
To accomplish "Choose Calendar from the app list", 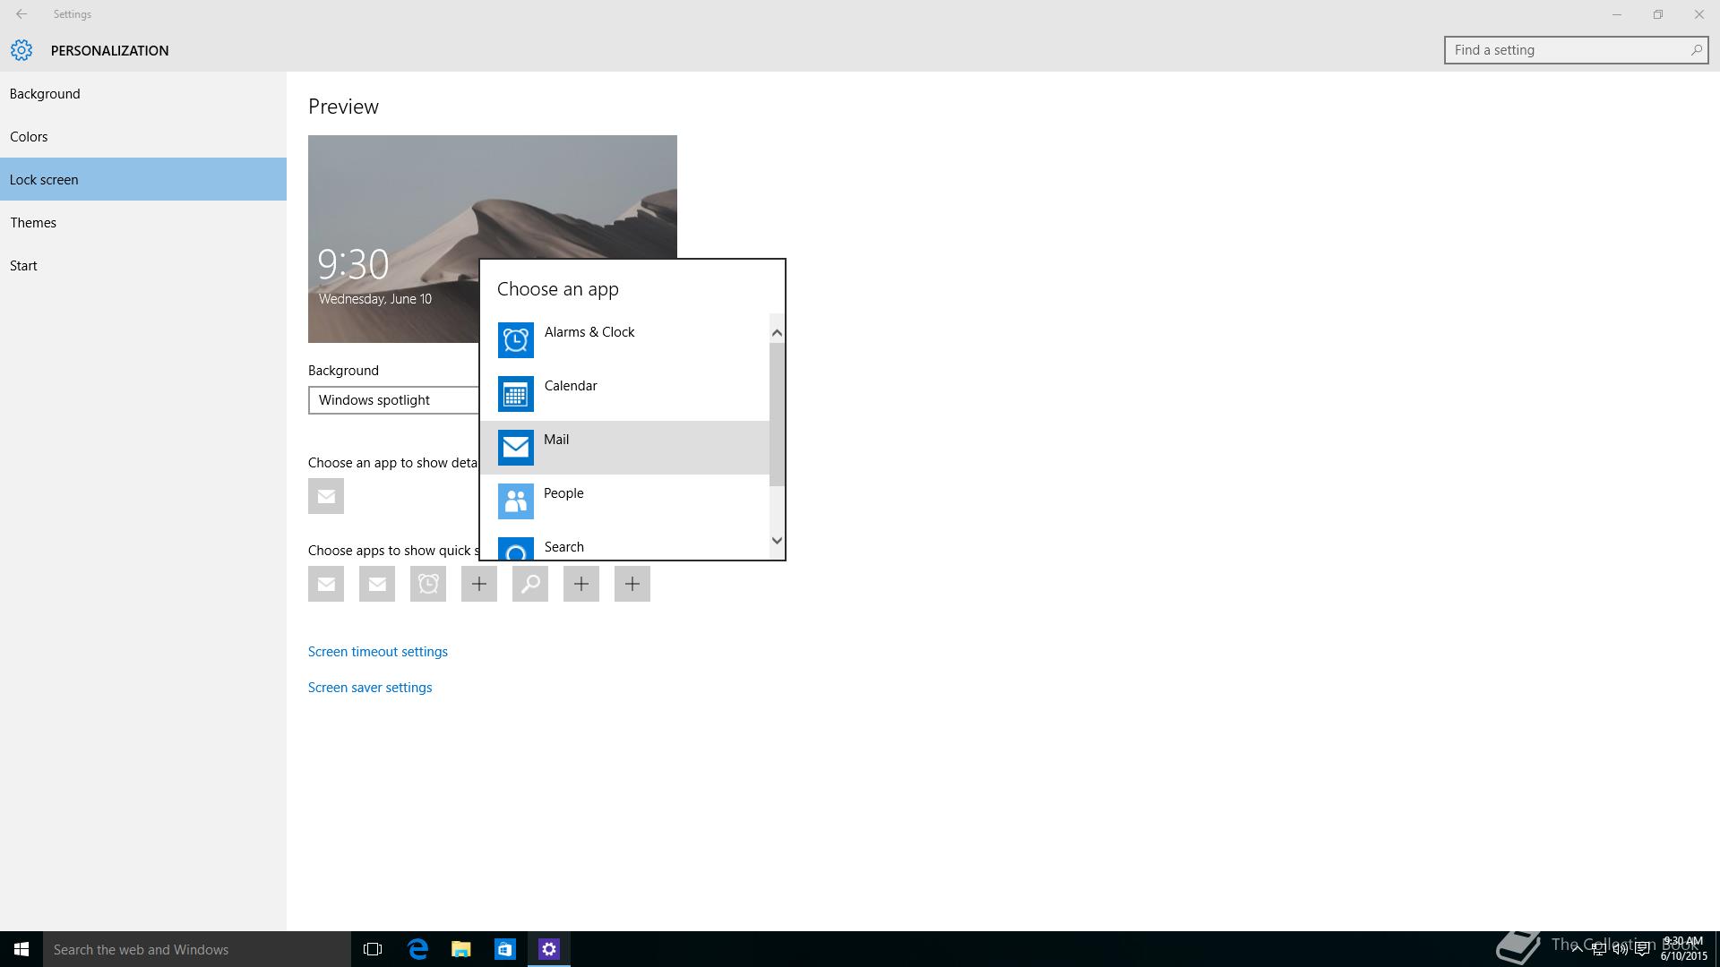I will click(624, 394).
